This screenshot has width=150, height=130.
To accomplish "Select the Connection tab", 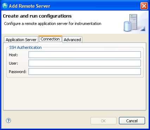I will [50, 39].
